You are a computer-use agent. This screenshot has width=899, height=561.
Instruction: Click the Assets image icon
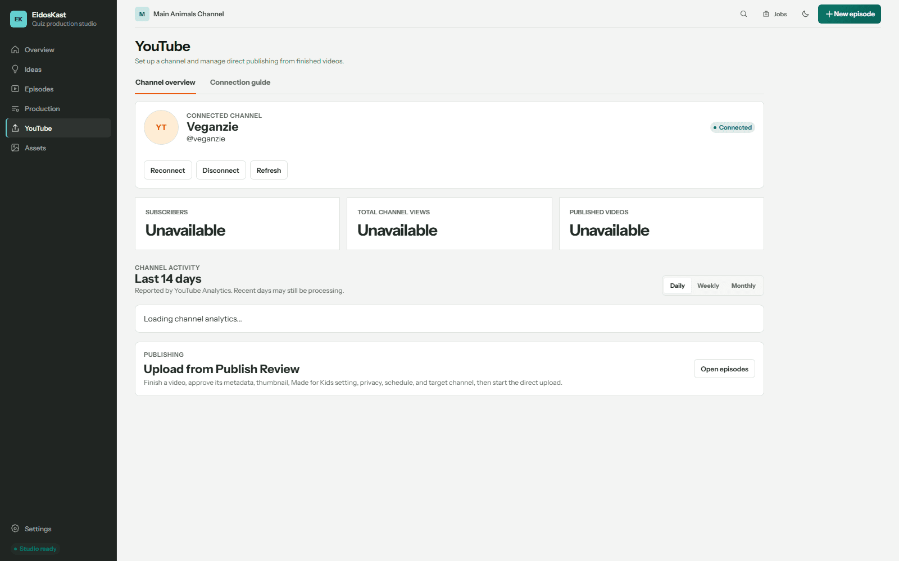(15, 148)
